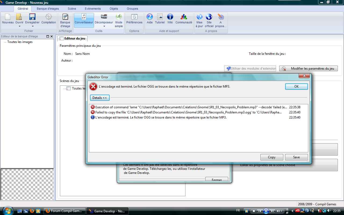The image size is (344, 215).
Task: Switch to Mode simple
Action: coord(119,21)
